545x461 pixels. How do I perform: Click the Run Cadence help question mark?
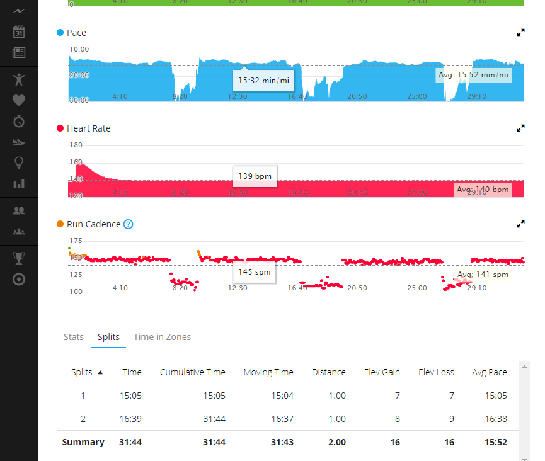(129, 224)
